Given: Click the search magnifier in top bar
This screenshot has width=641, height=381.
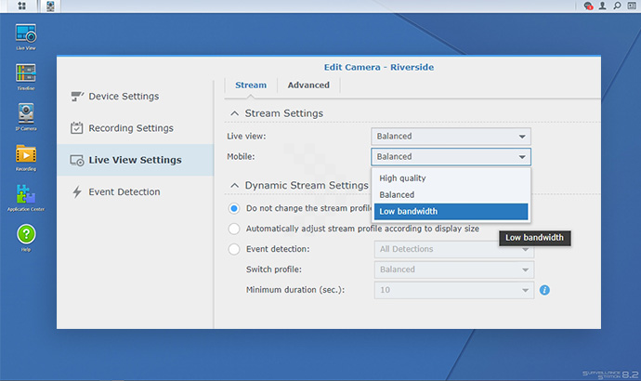Looking at the screenshot, I should (x=617, y=6).
